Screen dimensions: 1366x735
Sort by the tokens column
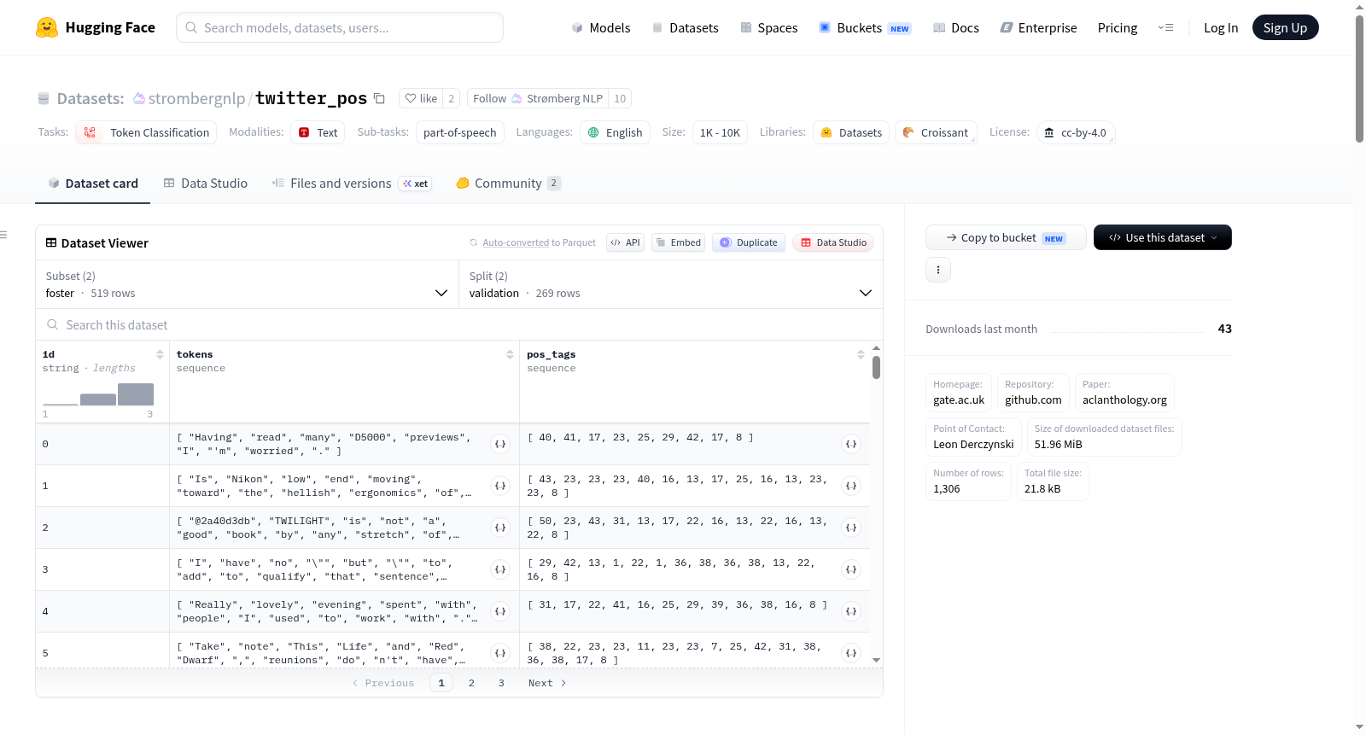tap(510, 354)
